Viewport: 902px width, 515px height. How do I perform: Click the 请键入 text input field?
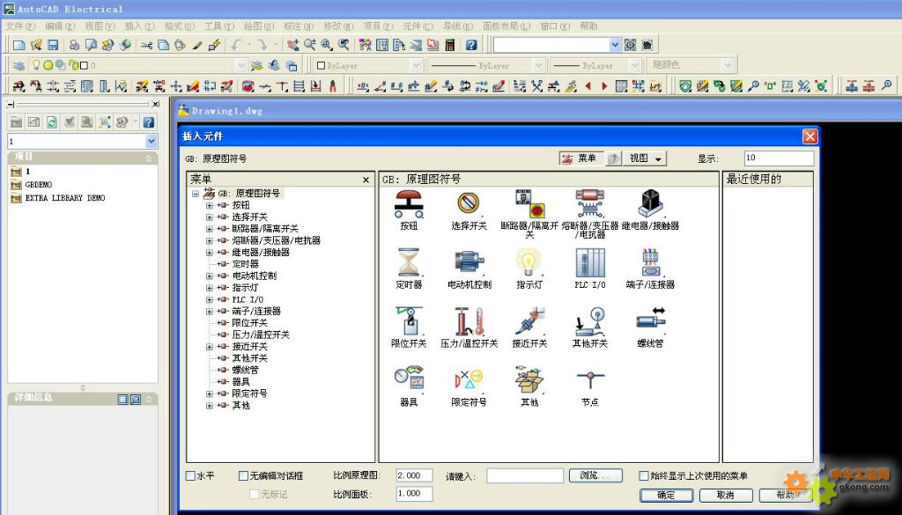(x=525, y=476)
